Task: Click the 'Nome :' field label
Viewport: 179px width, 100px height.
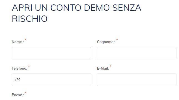Action: [18, 42]
